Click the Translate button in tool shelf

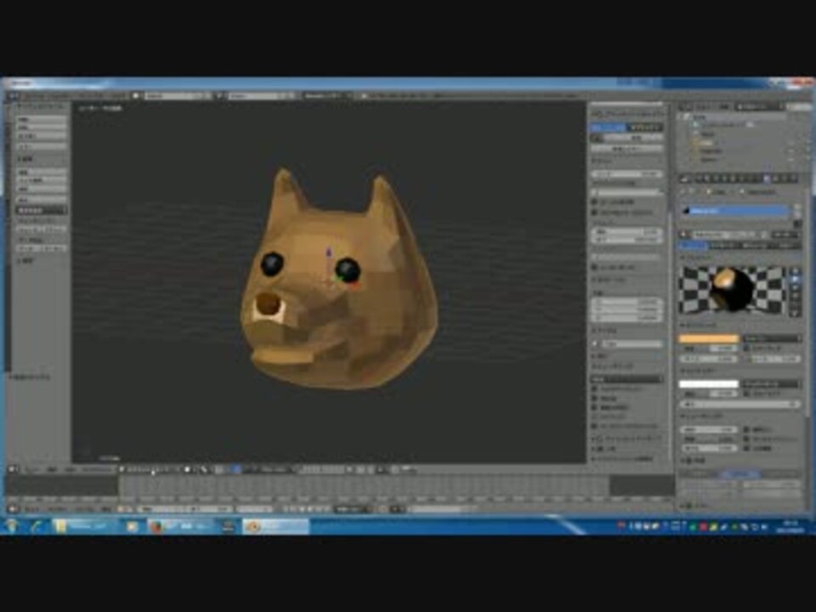coord(41,119)
